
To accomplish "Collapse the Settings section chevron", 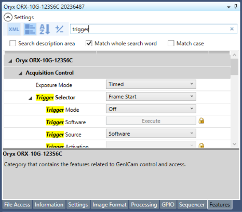I will click(x=8, y=17).
